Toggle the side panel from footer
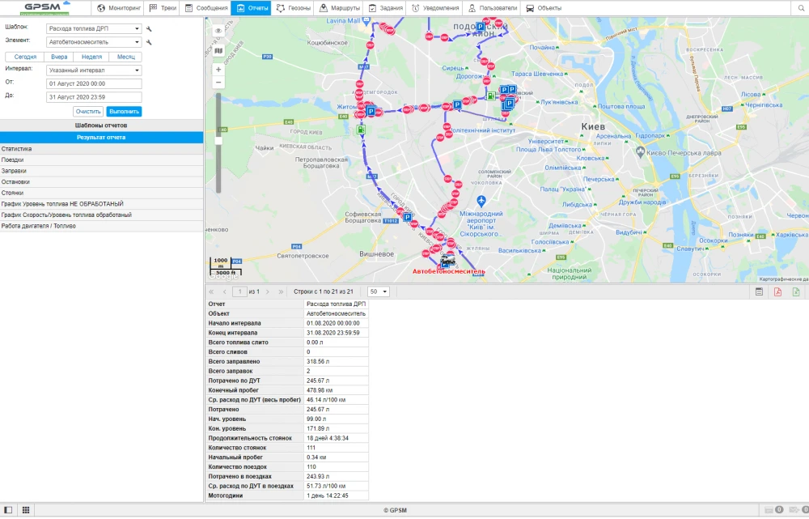This screenshot has height=519, width=809. (9, 510)
